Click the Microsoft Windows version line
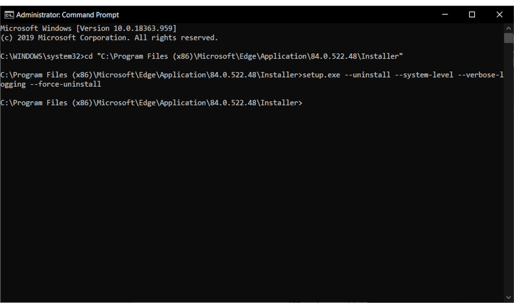Image resolution: width=514 pixels, height=308 pixels. click(x=88, y=28)
